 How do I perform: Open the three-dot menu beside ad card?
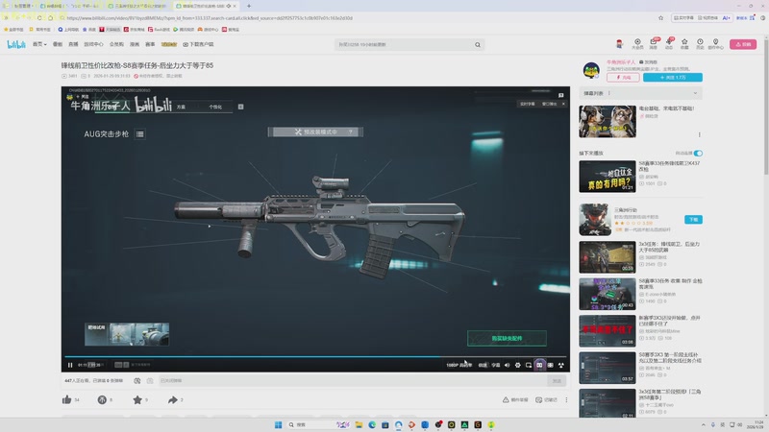pyautogui.click(x=700, y=134)
